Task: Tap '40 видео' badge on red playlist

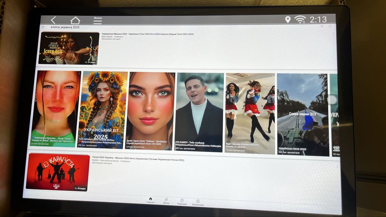Action: coord(80,188)
